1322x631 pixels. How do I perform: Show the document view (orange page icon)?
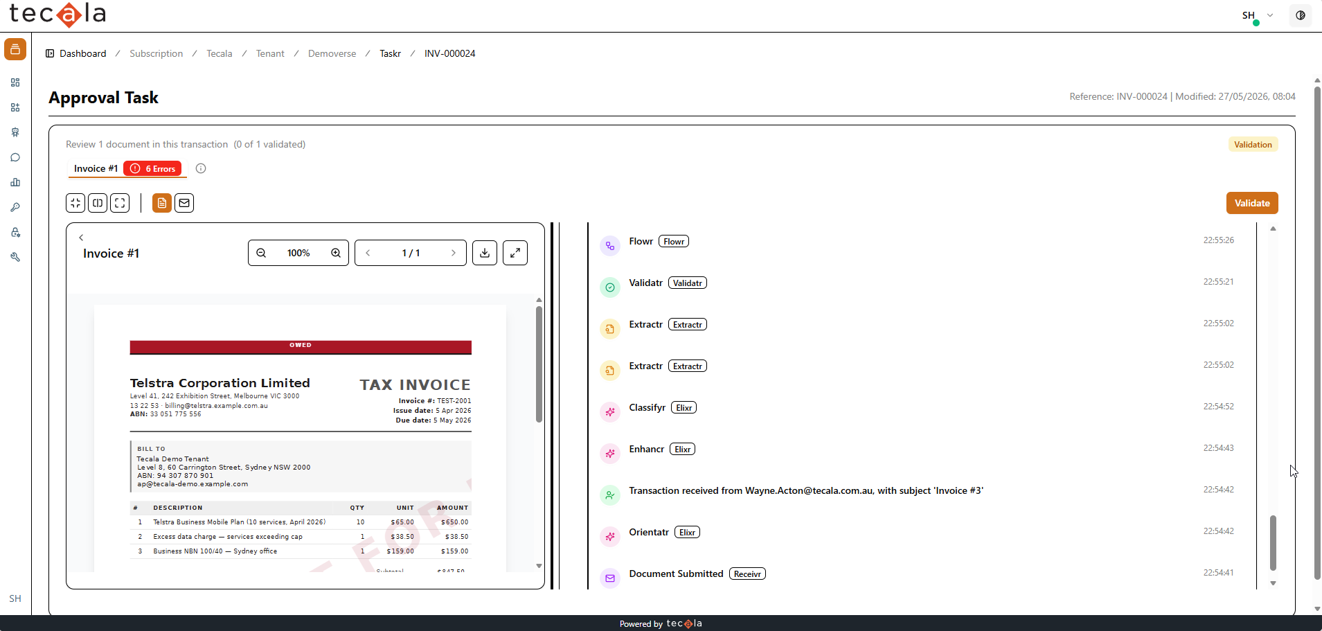[162, 203]
